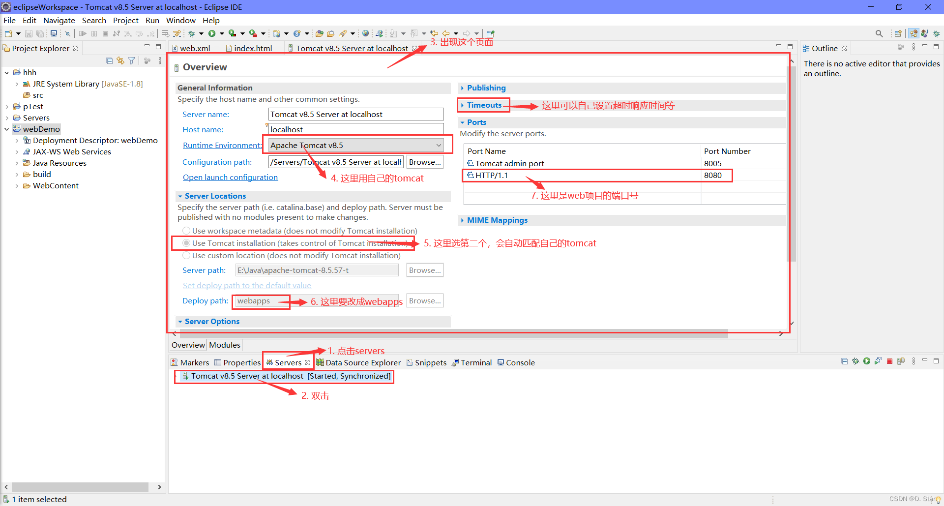The width and height of the screenshot is (944, 506).
Task: Select Use custom location radio option
Action: tap(186, 255)
